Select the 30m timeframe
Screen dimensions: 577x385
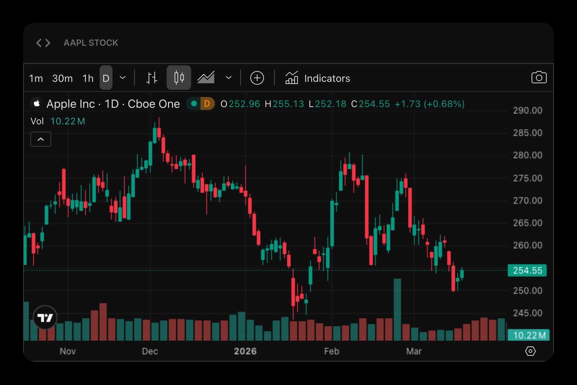tap(62, 78)
